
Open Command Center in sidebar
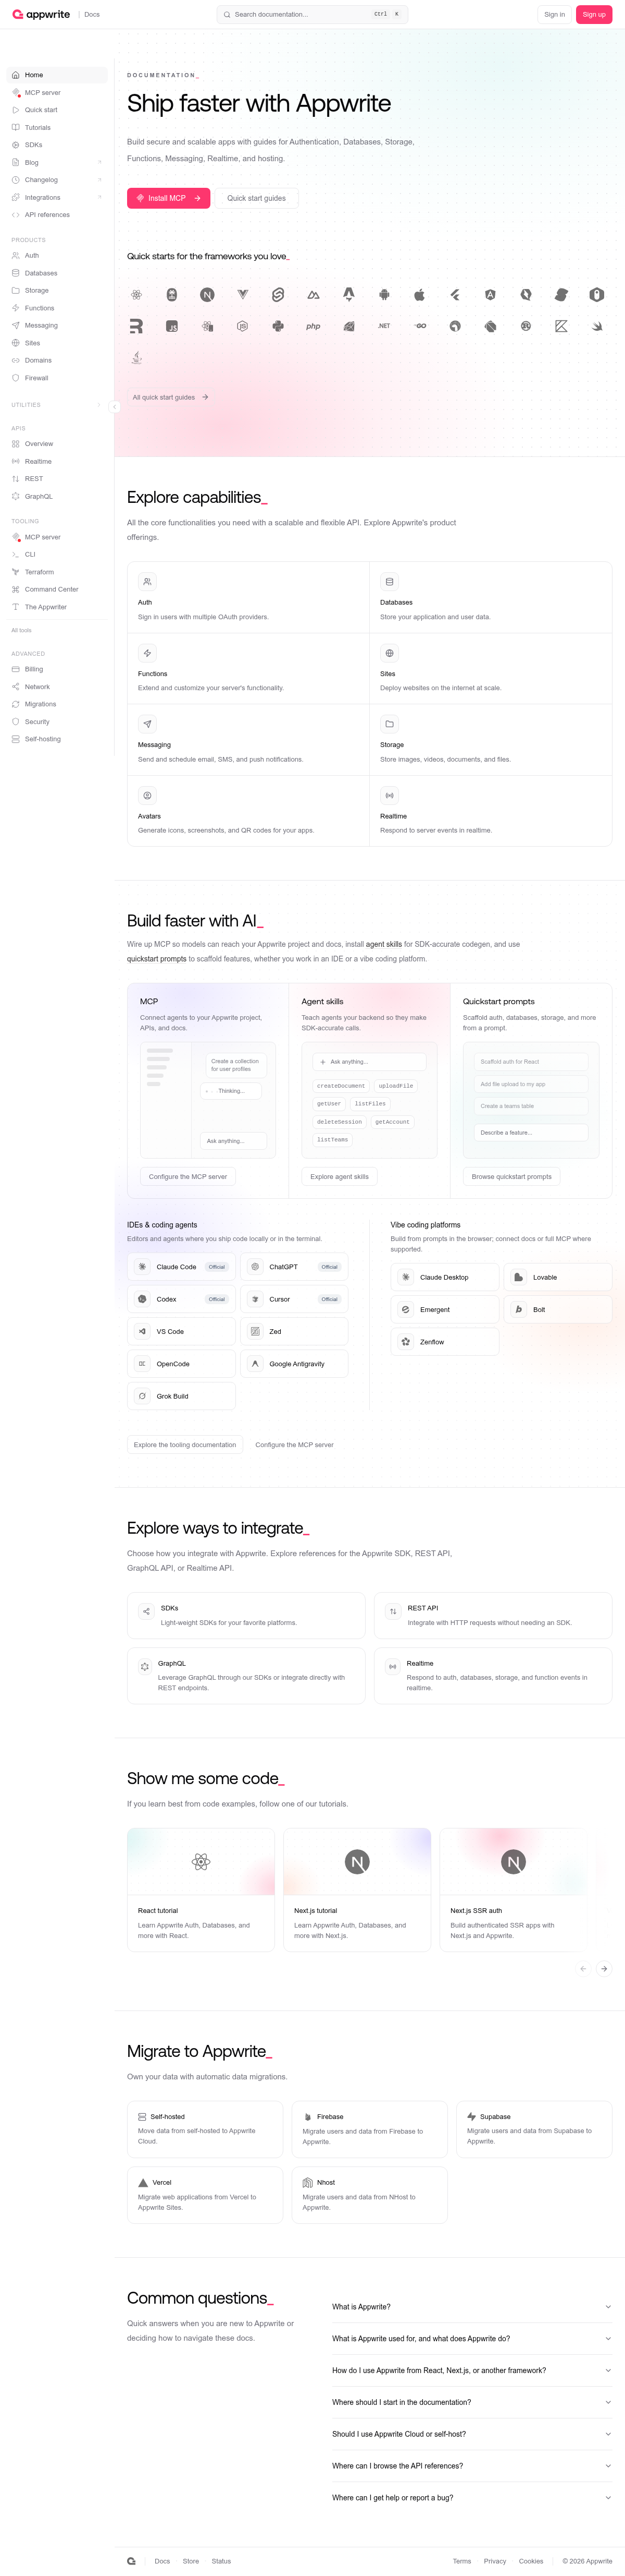point(57,589)
